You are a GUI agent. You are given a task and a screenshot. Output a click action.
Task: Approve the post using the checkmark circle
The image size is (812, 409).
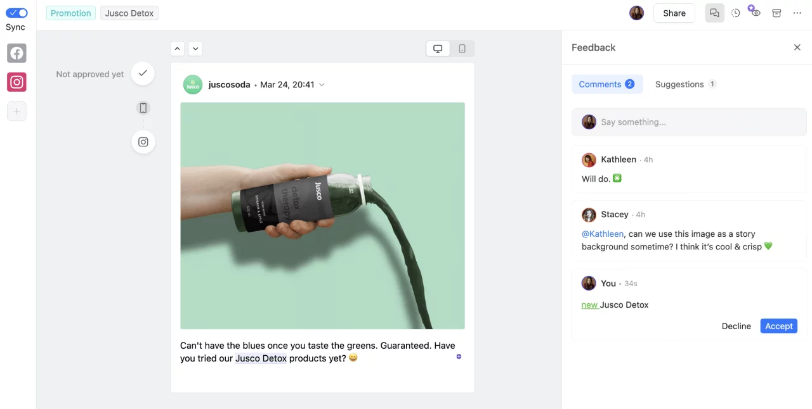(143, 73)
